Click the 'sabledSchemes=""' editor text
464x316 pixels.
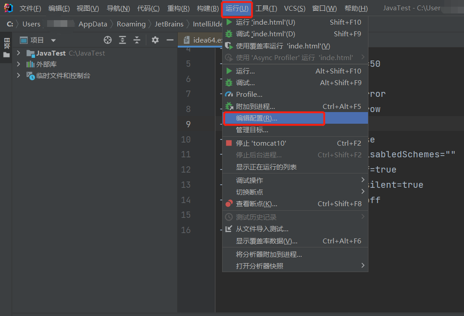coord(412,154)
